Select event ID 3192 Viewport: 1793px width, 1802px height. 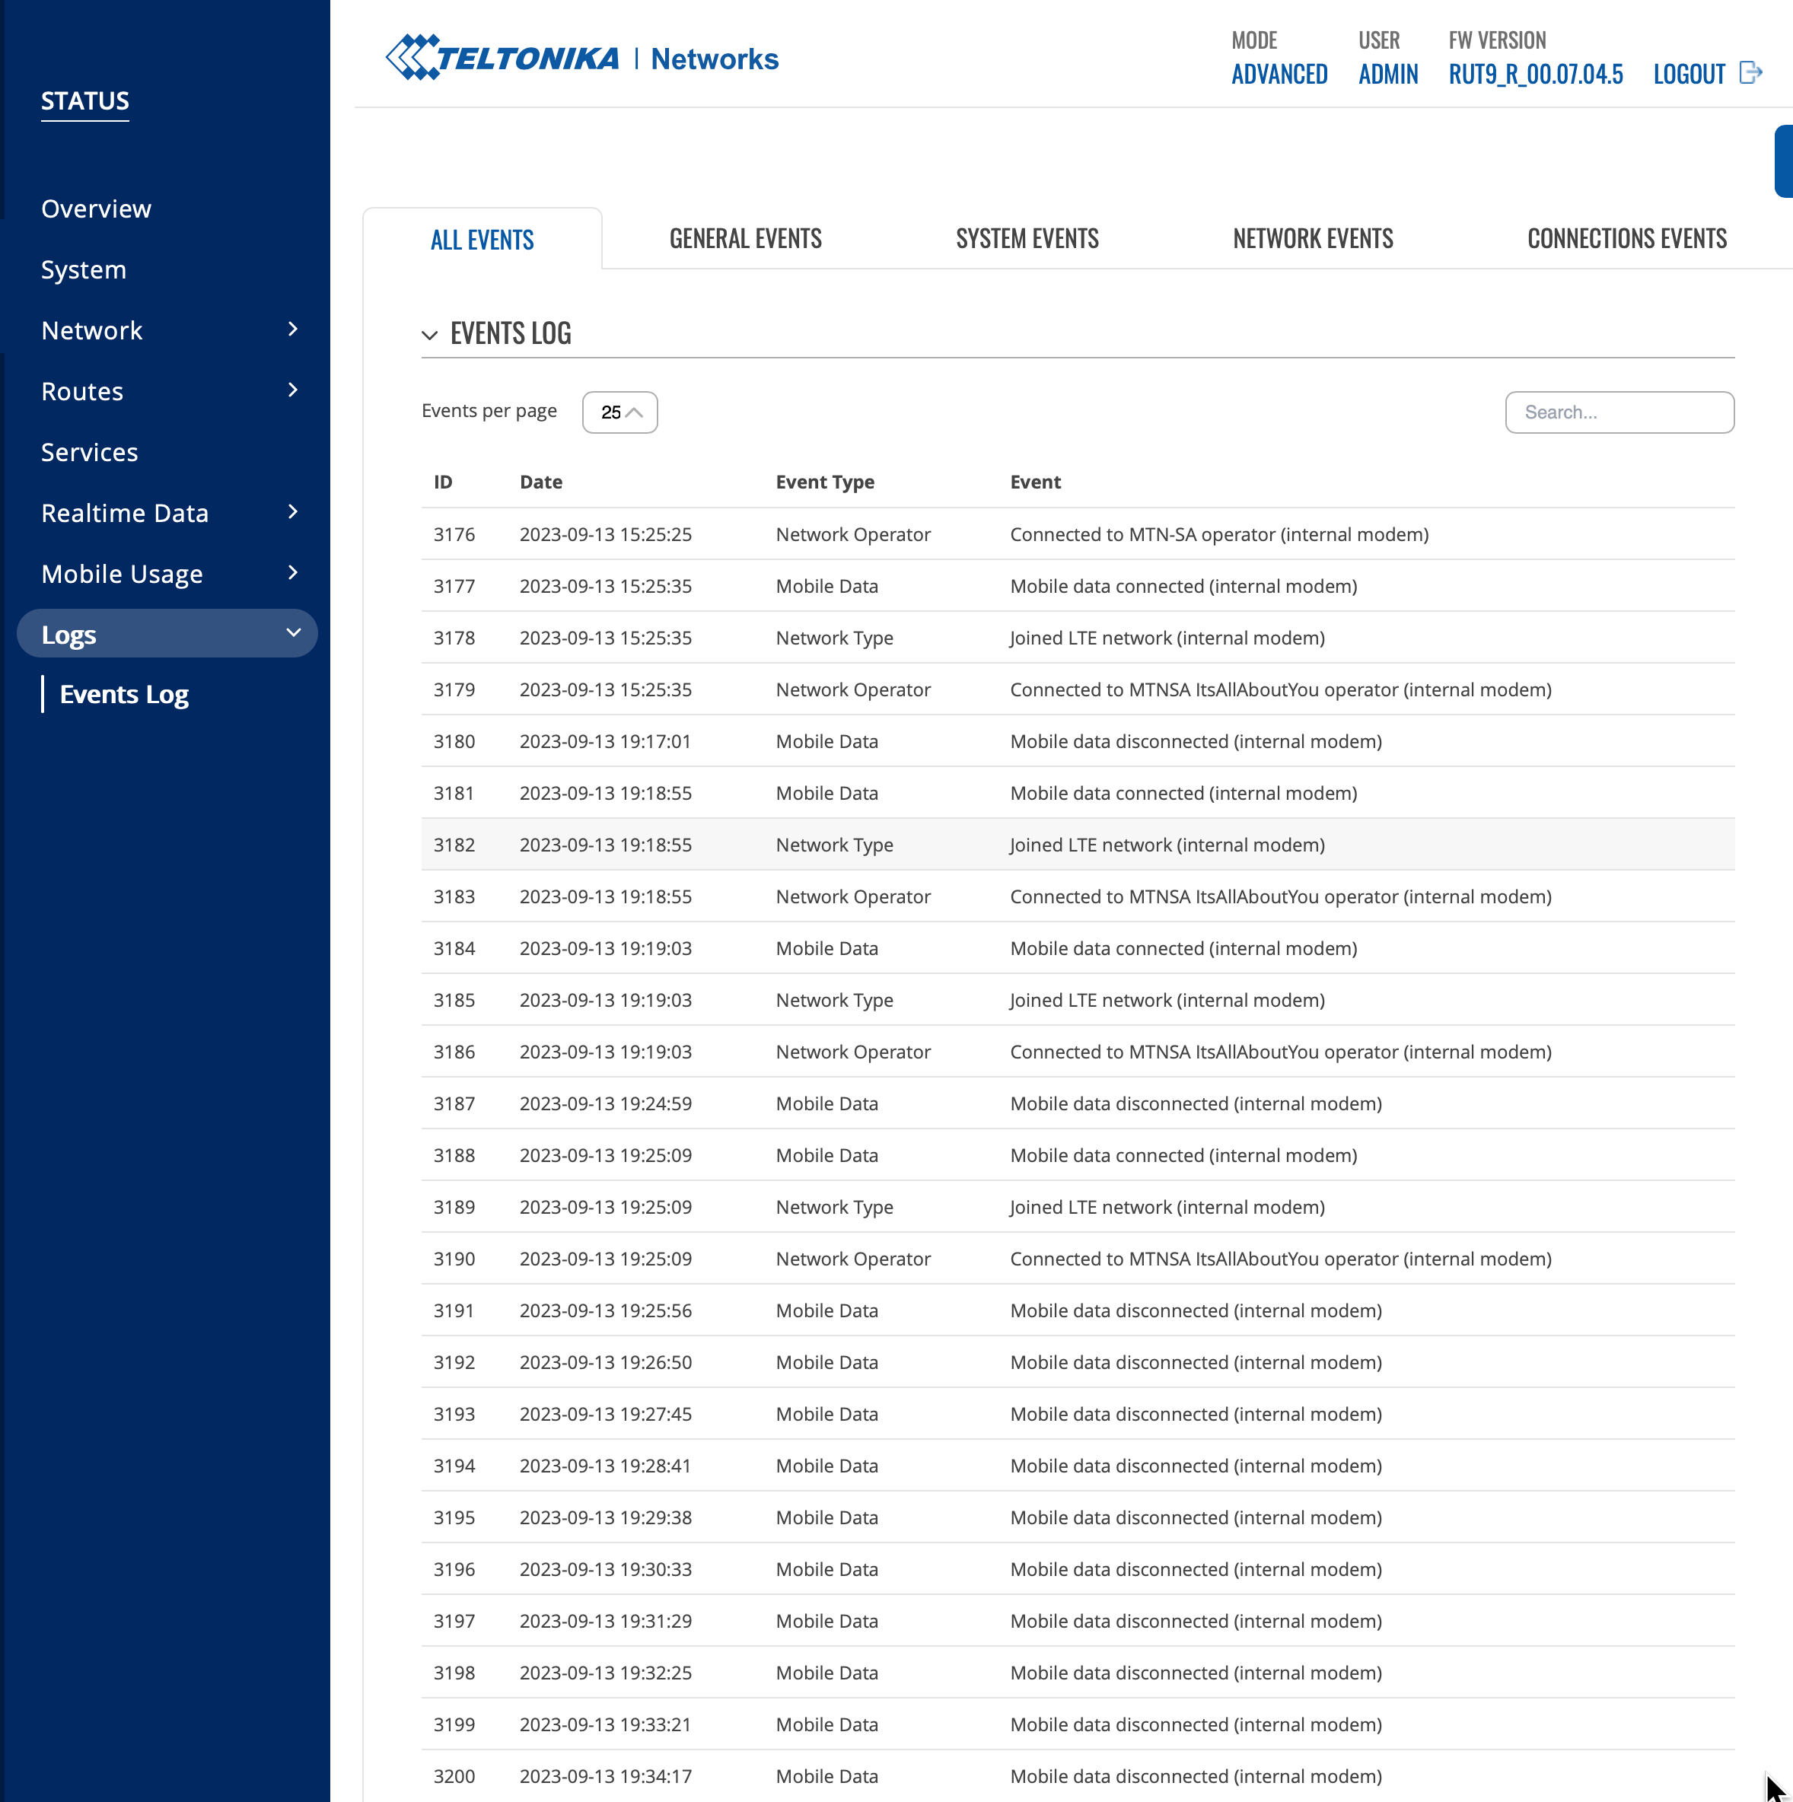(454, 1363)
